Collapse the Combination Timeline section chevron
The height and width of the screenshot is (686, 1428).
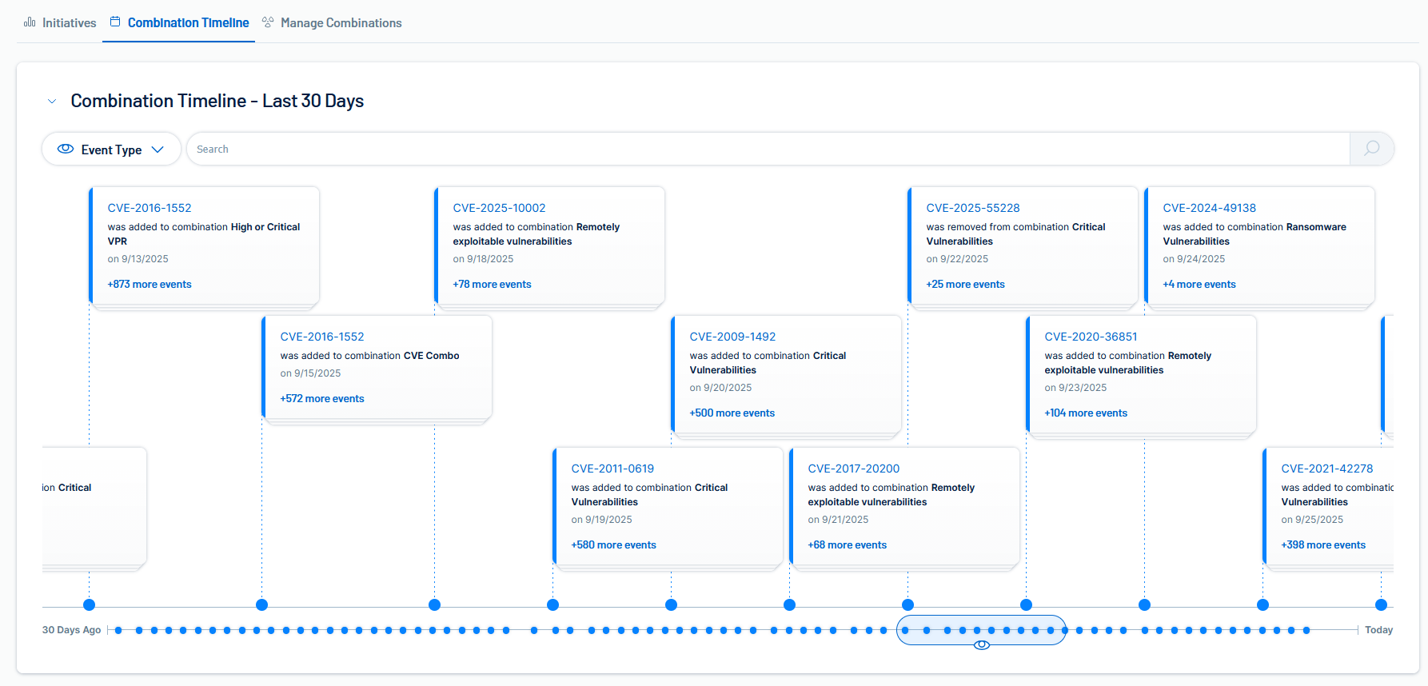[52, 102]
